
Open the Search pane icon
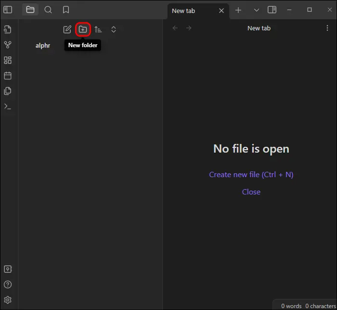click(48, 10)
